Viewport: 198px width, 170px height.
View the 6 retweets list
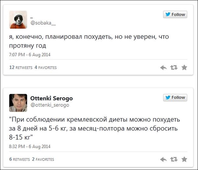pos(19,159)
